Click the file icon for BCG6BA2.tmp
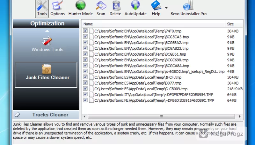Viewport: 255px width, 145px height. click(91, 43)
